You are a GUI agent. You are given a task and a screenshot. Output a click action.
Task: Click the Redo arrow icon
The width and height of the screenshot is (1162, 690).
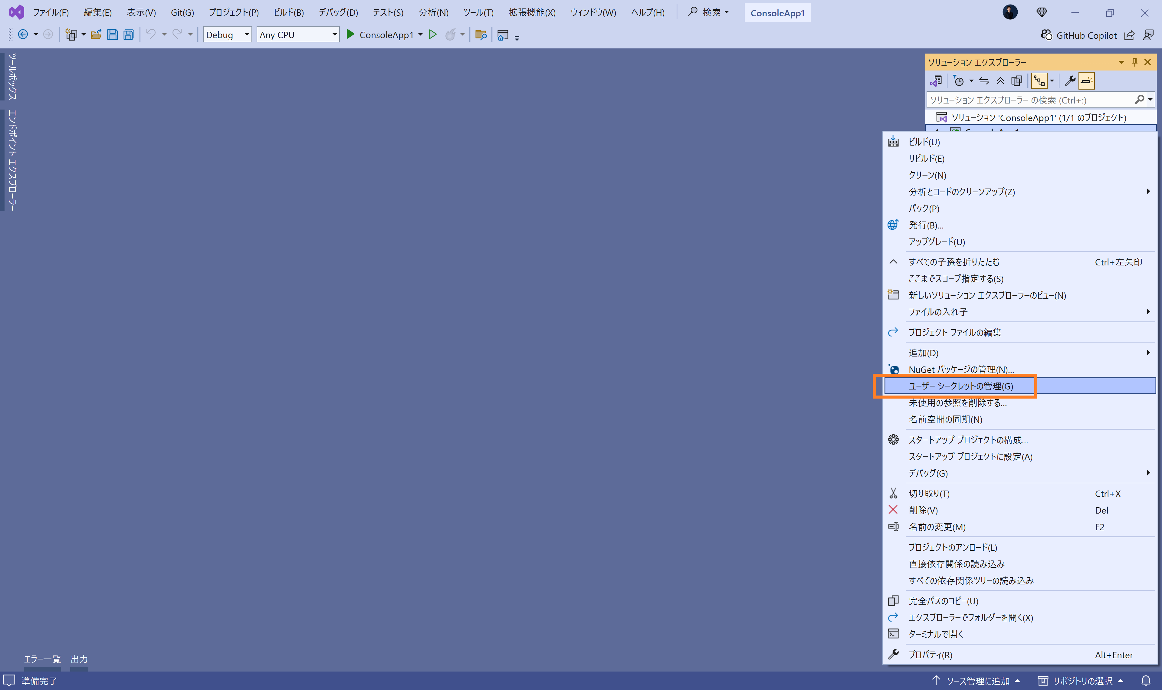[177, 34]
